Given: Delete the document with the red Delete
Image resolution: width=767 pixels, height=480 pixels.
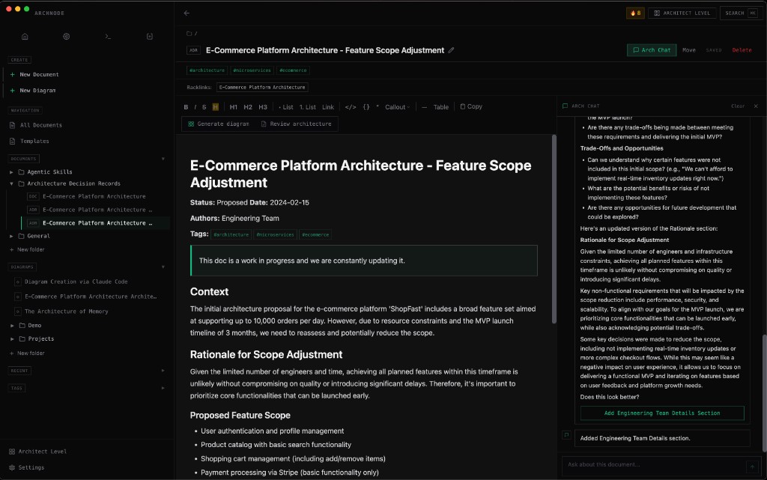Looking at the screenshot, I should [x=742, y=50].
